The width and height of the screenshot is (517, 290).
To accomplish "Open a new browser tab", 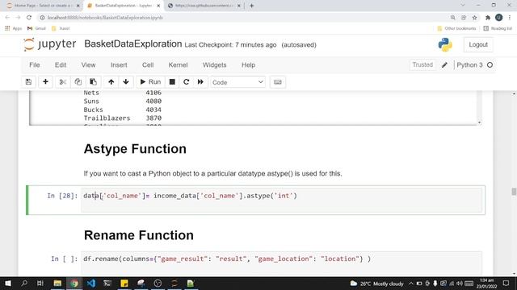I will pyautogui.click(x=251, y=6).
